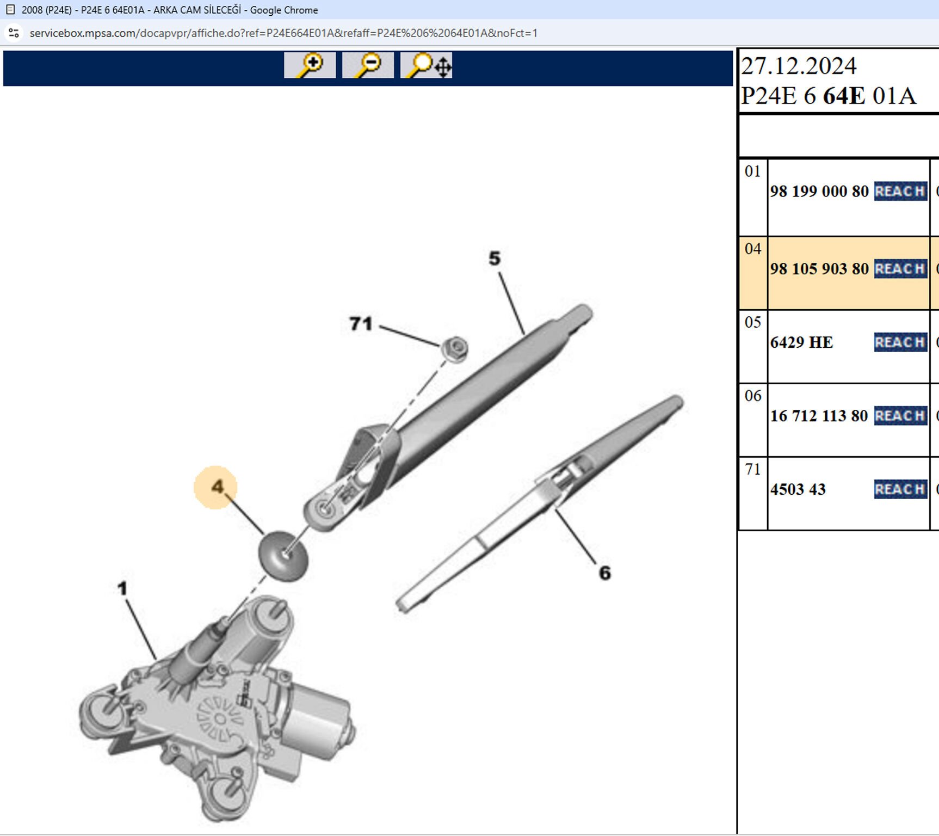Screen dimensions: 939x836
Task: Click part number 6429 HE
Action: coord(801,342)
